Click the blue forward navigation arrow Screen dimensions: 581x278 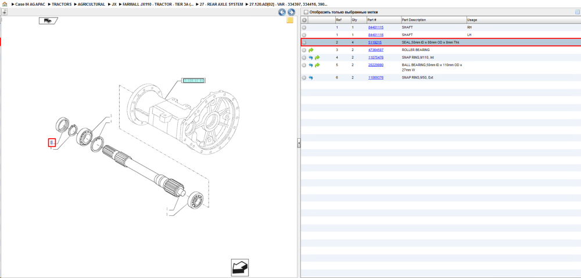(x=291, y=12)
